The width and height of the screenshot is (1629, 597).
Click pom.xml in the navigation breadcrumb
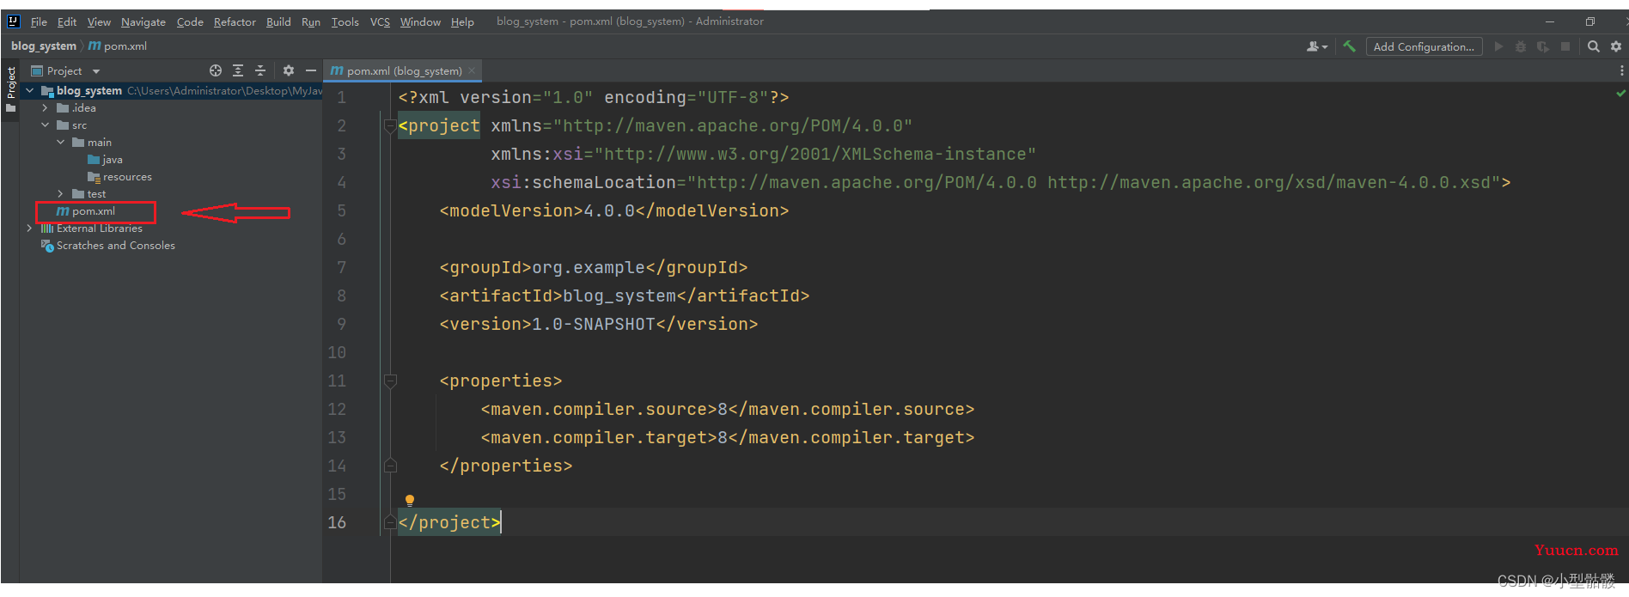pos(118,46)
